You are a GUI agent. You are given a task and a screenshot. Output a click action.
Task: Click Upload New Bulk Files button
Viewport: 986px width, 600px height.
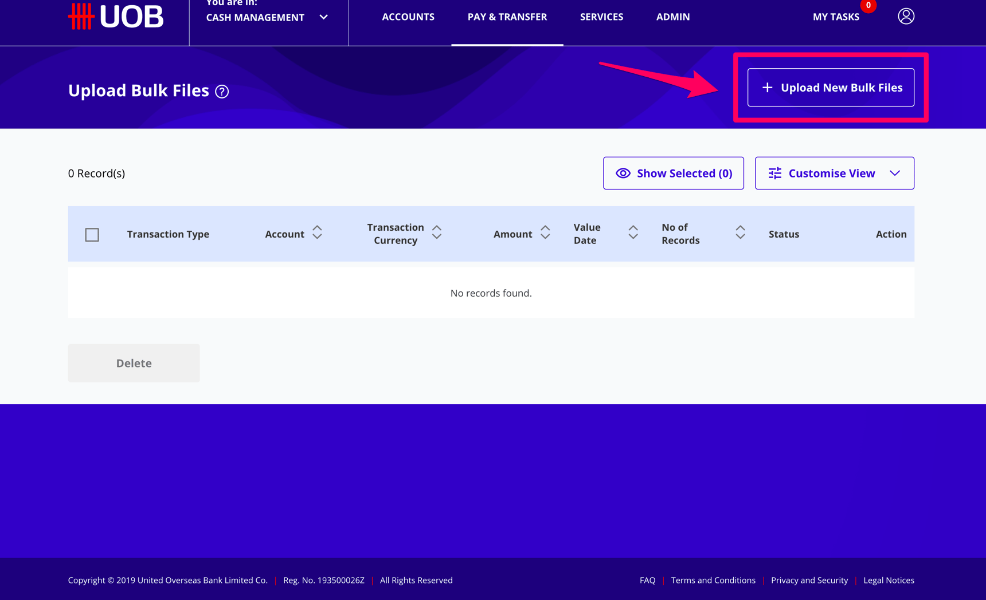[831, 88]
